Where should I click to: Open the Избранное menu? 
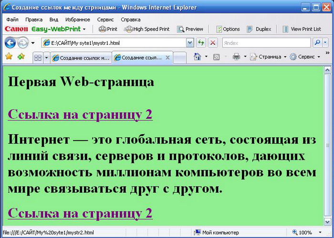pyautogui.click(x=77, y=20)
